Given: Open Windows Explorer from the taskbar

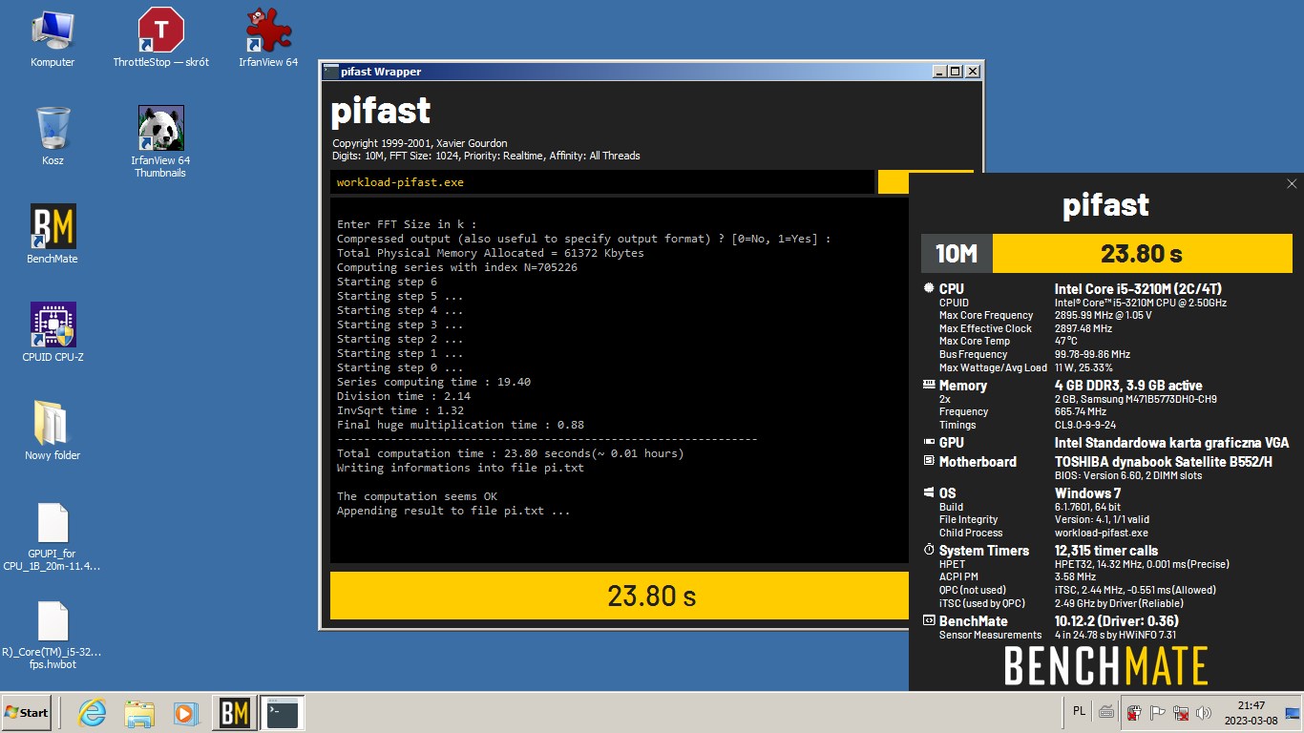Looking at the screenshot, I should click(139, 713).
